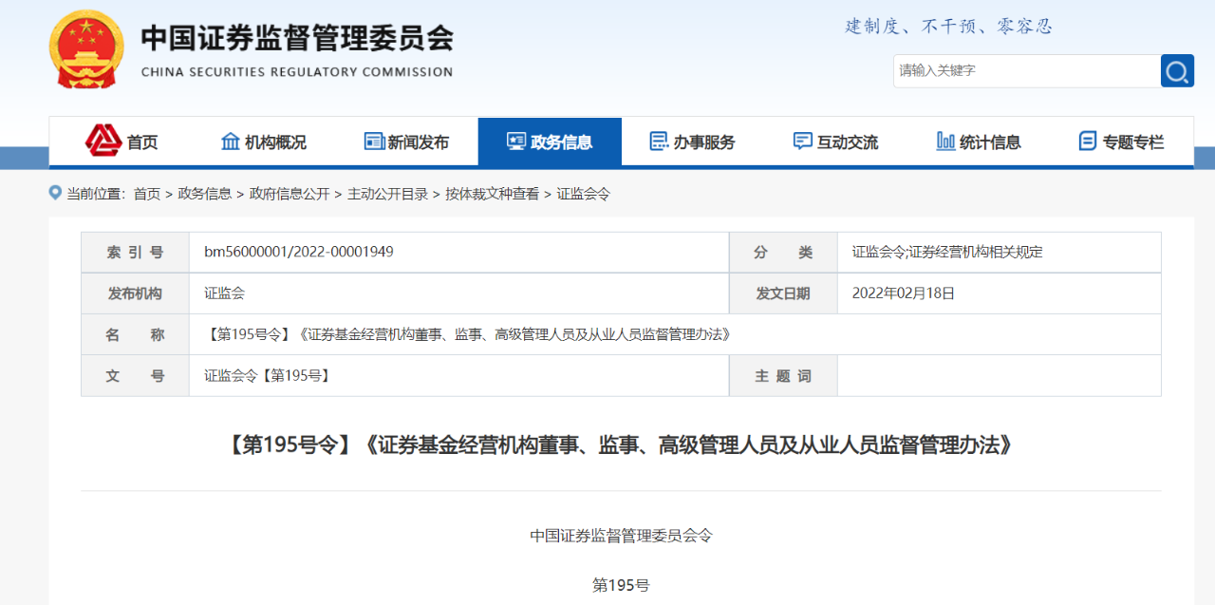Select the 政务信息 navigation tab
This screenshot has width=1215, height=605.
(550, 142)
